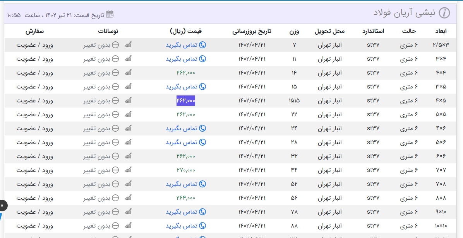The width and height of the screenshot is (463, 238).
Task: Click the info icon beside نبشی آریان فولاد
Action: pos(444,13)
